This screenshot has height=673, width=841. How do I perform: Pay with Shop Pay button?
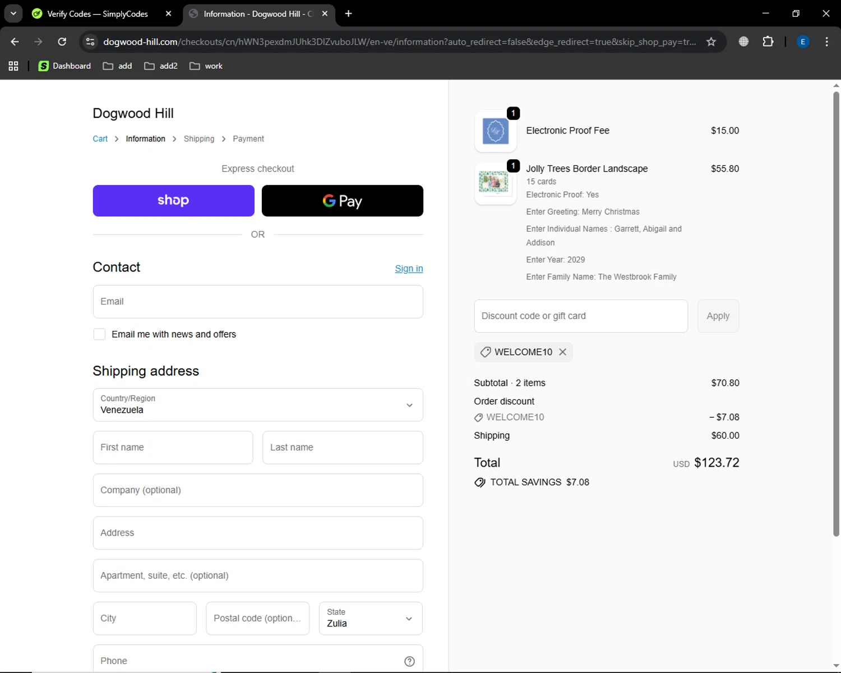pos(173,201)
